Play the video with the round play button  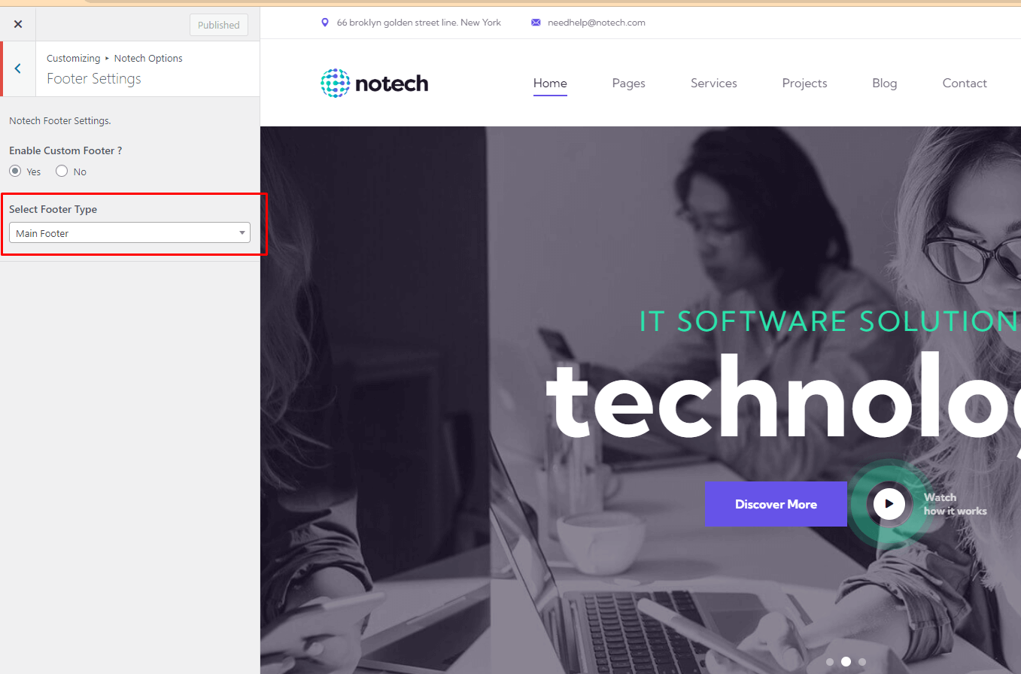click(889, 503)
